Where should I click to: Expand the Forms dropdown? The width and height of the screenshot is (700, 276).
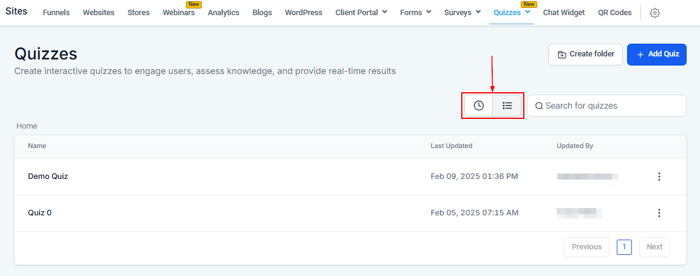coord(428,12)
